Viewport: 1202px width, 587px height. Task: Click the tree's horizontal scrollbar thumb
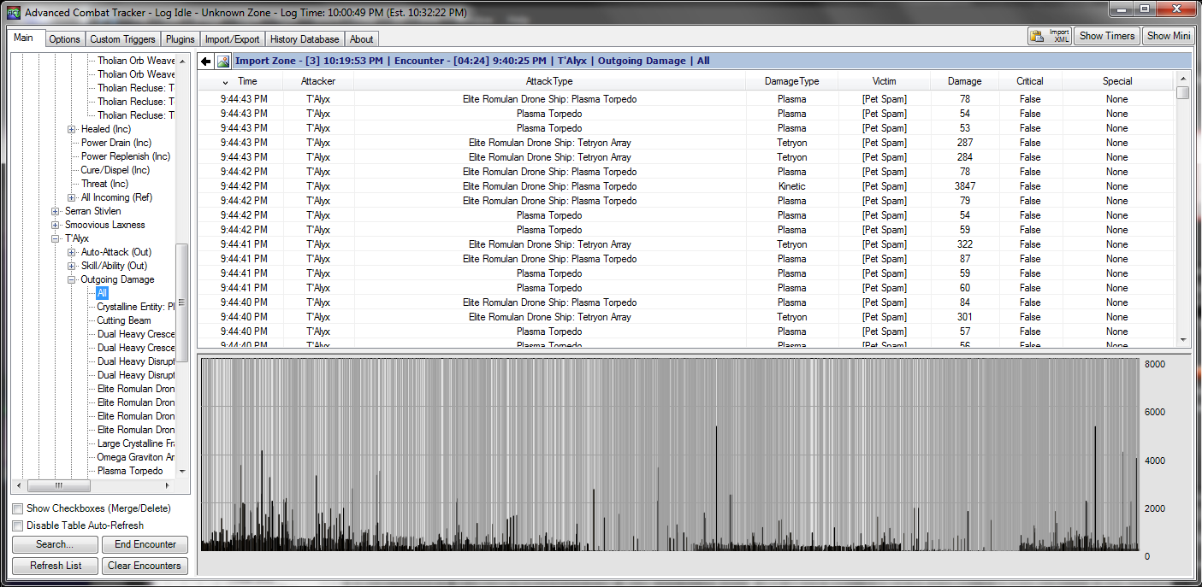[58, 485]
